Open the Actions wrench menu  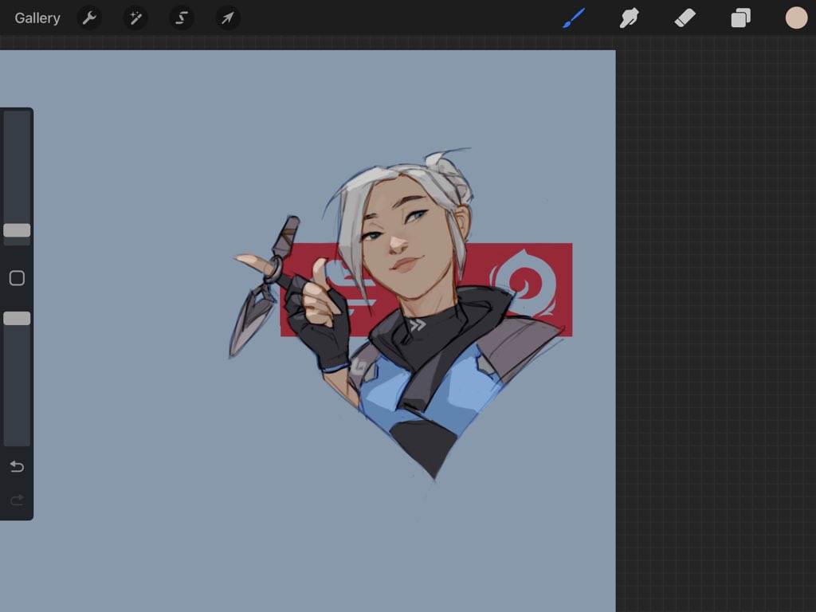tap(89, 18)
